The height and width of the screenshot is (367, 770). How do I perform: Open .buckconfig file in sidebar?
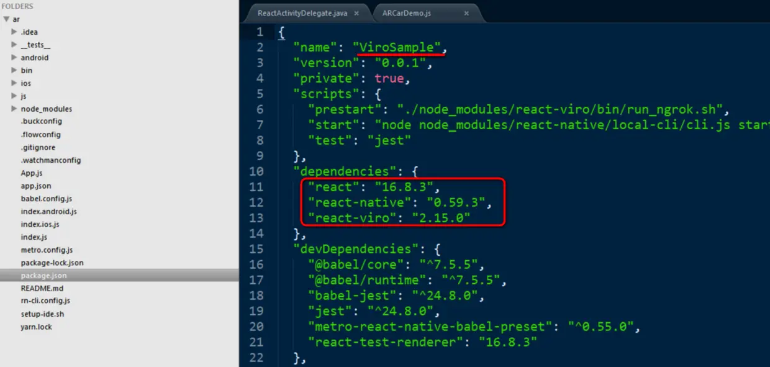[41, 122]
